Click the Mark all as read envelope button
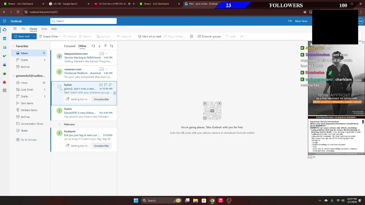The image size is (365, 205). coord(149,36)
